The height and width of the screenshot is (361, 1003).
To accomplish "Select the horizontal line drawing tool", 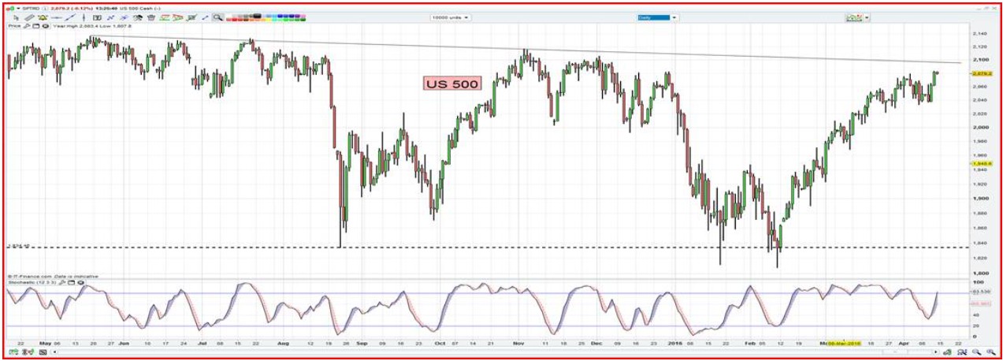I will (57, 17).
